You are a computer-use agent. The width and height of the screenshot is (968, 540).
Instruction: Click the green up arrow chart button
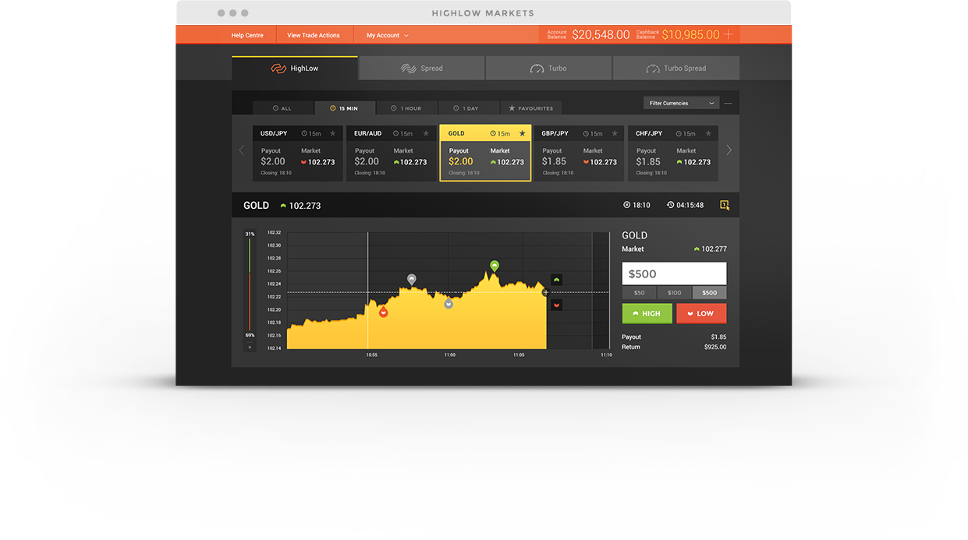point(556,279)
